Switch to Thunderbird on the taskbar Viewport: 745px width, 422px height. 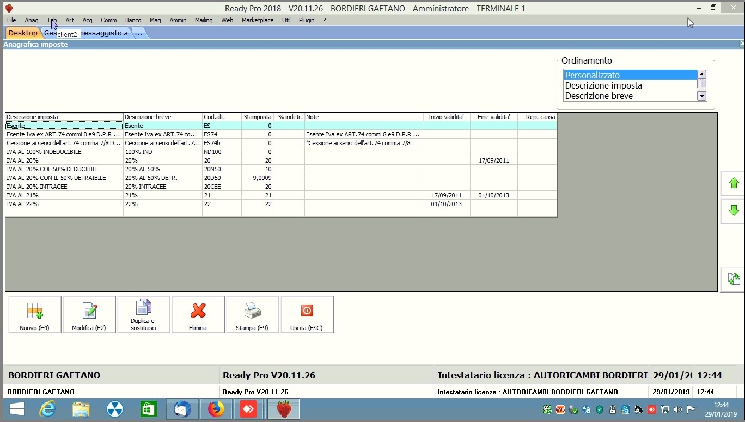(x=182, y=409)
